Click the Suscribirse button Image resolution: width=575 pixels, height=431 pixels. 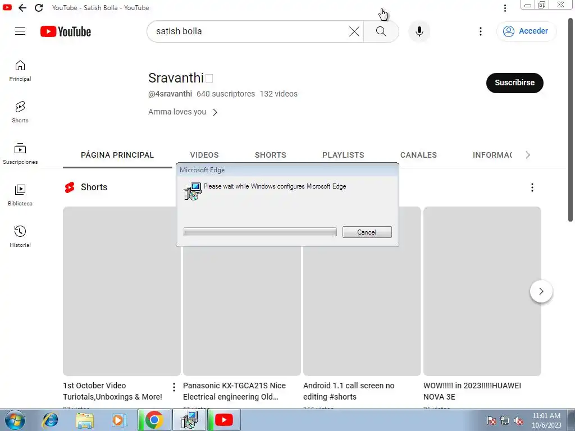(514, 83)
